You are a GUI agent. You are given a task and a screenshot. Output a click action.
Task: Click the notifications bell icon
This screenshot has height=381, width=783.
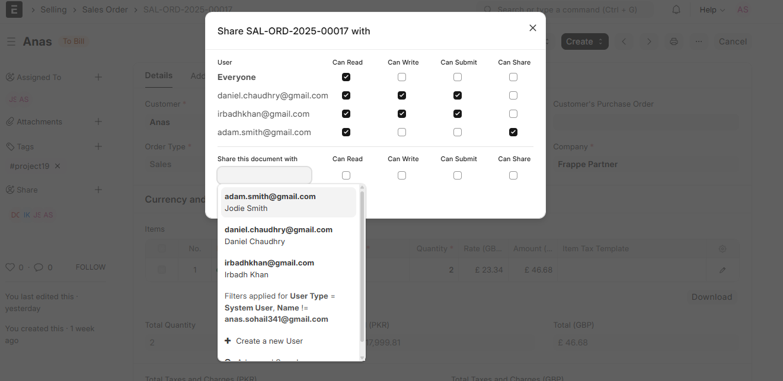click(676, 10)
